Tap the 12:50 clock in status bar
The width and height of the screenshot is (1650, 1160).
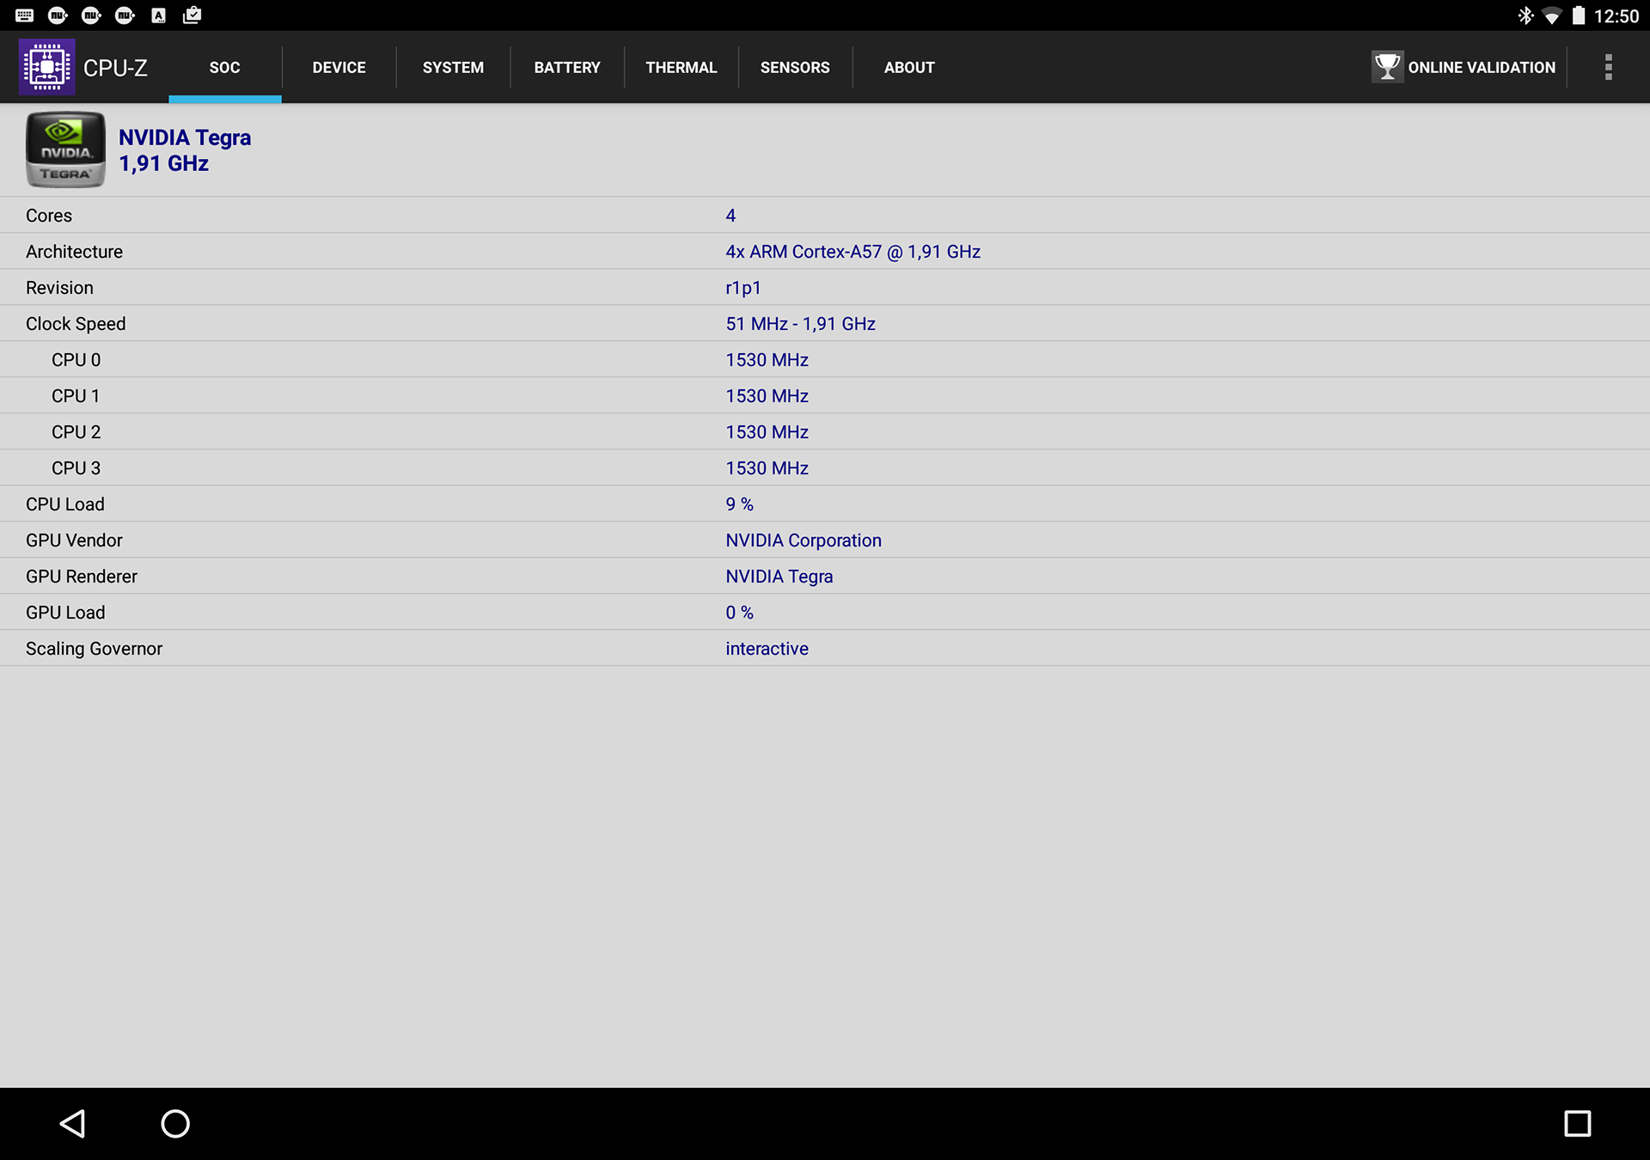click(x=1616, y=16)
